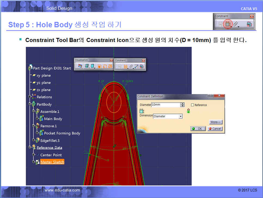Click the Diameter value stepper arrows

click(x=182, y=105)
